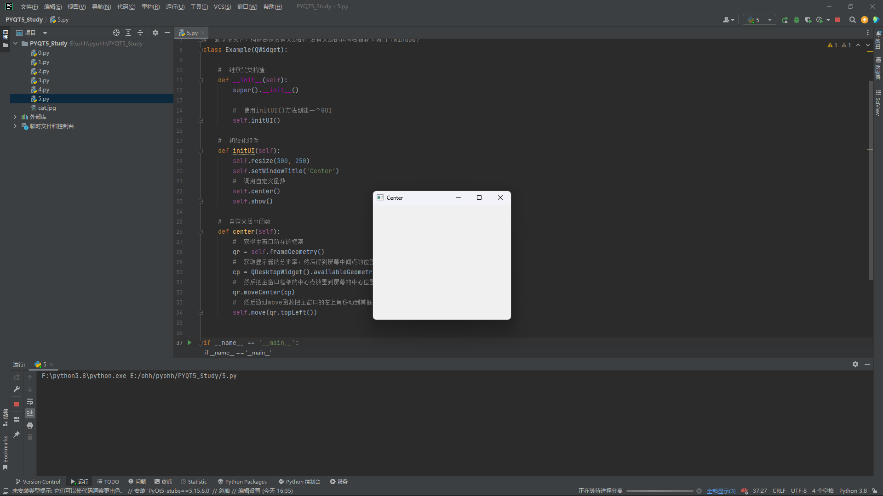Open the 重构(R) menu
This screenshot has height=496, width=883.
coord(150,6)
